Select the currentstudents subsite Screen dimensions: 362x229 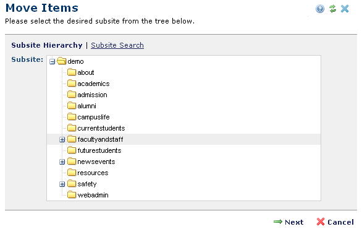(x=101, y=128)
